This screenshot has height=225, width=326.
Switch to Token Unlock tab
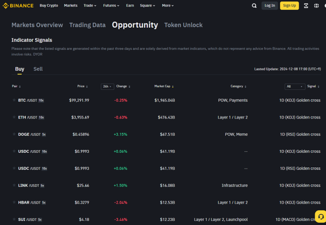point(183,25)
